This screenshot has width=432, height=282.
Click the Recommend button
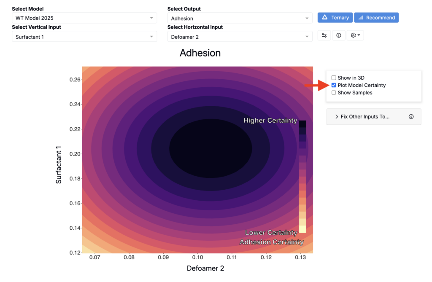tap(376, 18)
